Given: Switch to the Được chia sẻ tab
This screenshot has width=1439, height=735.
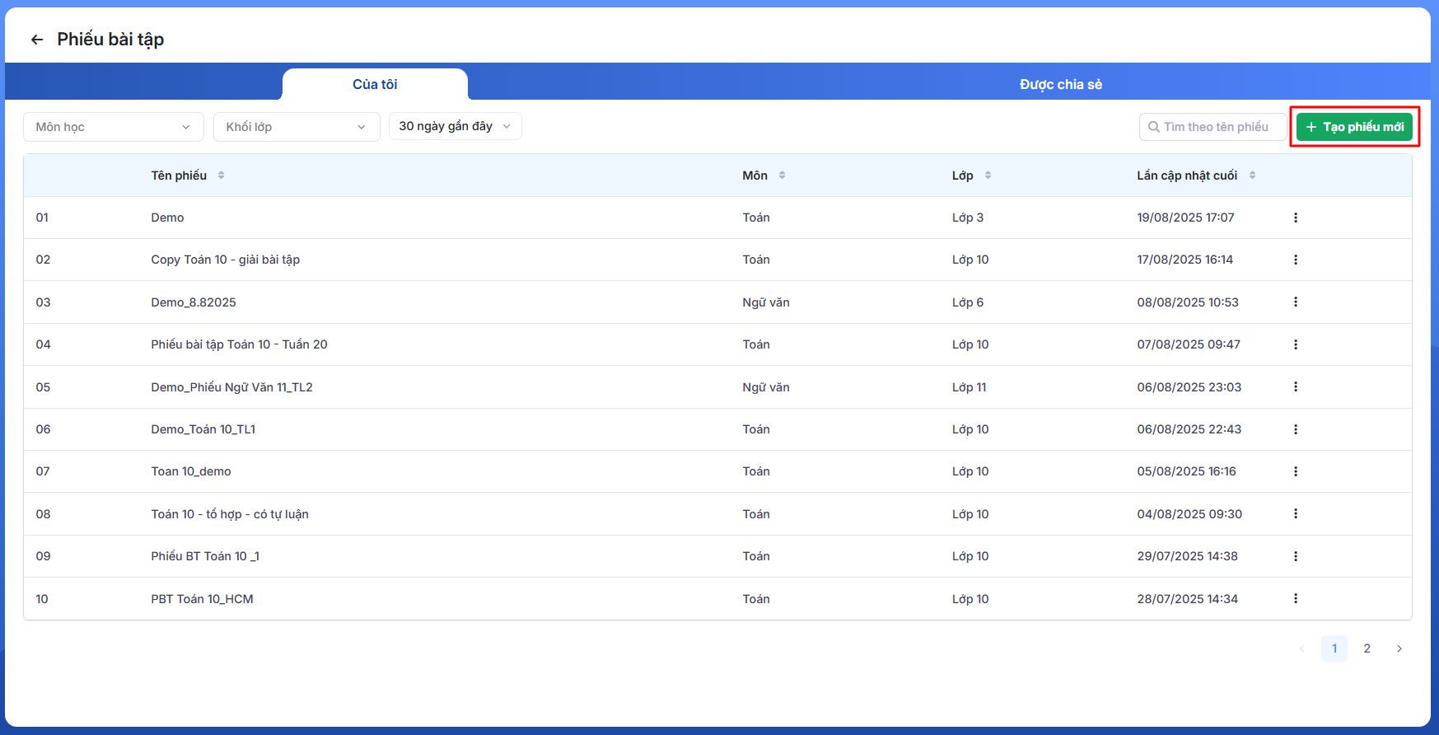Looking at the screenshot, I should 1060,84.
